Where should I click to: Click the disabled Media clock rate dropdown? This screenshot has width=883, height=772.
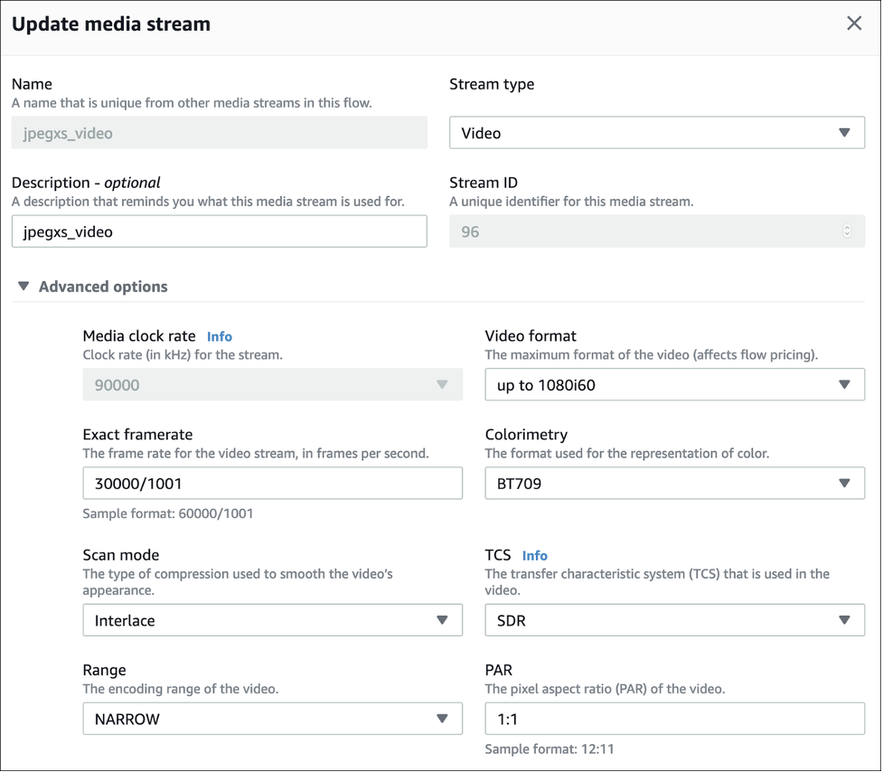[272, 385]
